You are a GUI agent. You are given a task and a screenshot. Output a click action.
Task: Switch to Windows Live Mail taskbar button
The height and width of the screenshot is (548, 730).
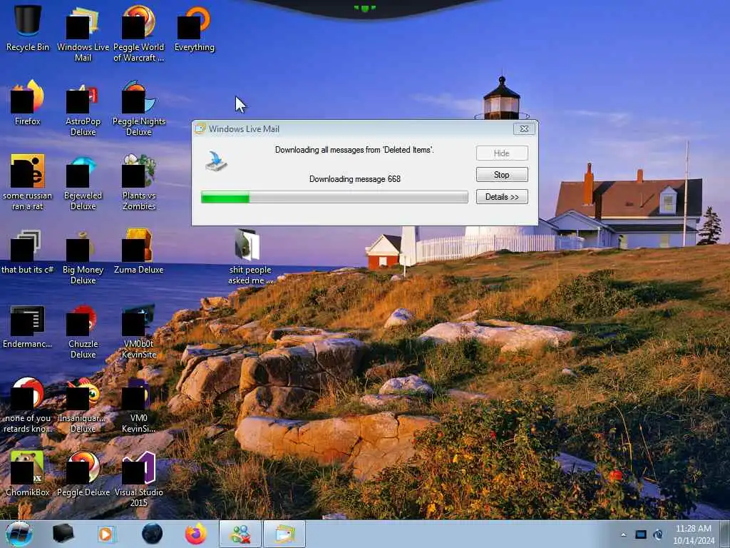(x=284, y=534)
